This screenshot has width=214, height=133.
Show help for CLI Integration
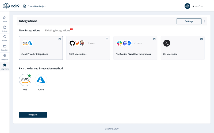click(x=201, y=39)
